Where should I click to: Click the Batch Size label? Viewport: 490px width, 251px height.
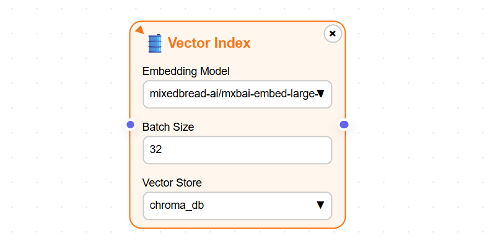click(168, 127)
